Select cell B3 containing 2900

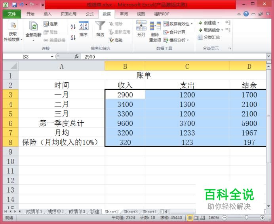[x=125, y=95]
